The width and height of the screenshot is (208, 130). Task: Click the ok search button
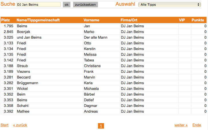pyautogui.click(x=66, y=5)
